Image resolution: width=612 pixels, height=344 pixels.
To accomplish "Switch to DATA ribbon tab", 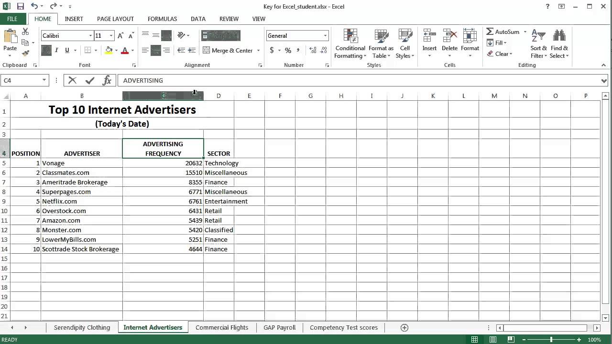I will [x=198, y=19].
